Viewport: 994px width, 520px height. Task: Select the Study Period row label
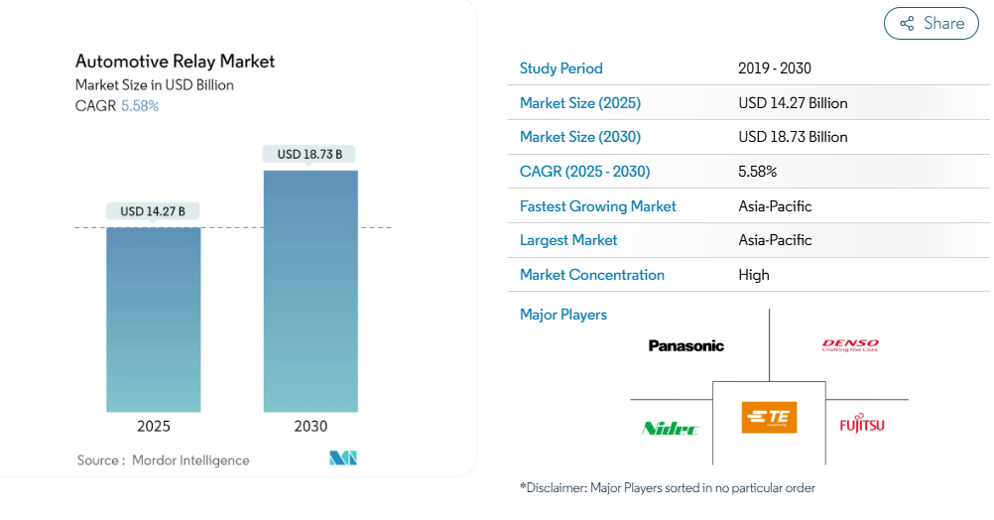(x=560, y=68)
